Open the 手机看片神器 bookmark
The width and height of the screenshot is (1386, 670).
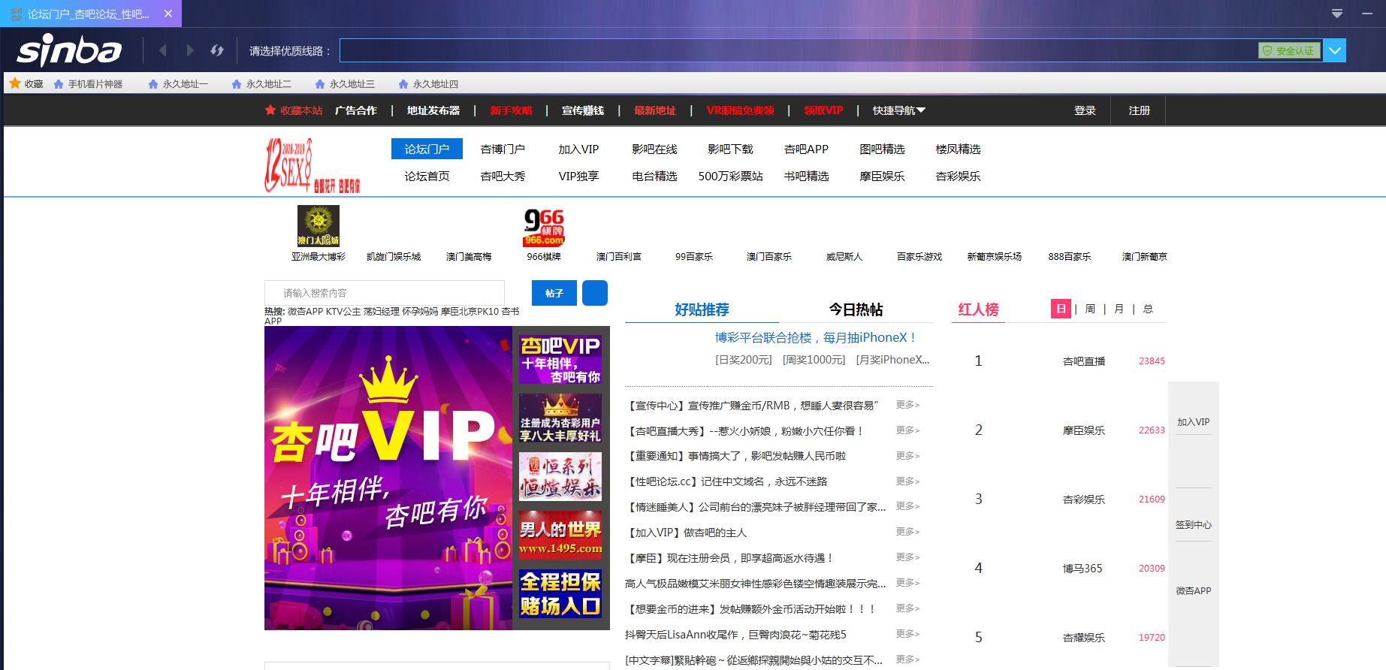(88, 84)
